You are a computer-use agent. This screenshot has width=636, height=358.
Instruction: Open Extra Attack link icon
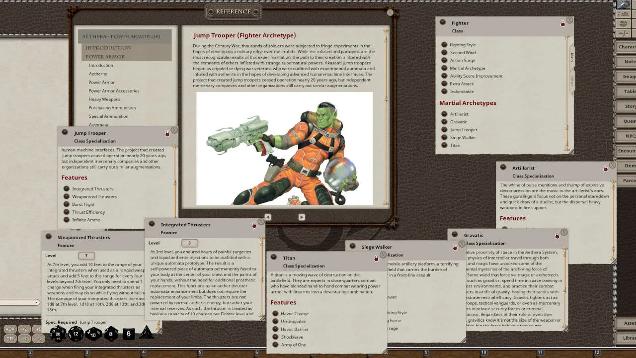point(444,84)
